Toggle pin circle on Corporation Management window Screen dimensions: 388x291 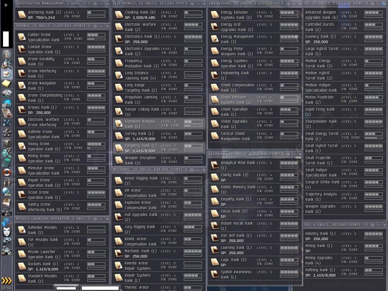[95, 3]
